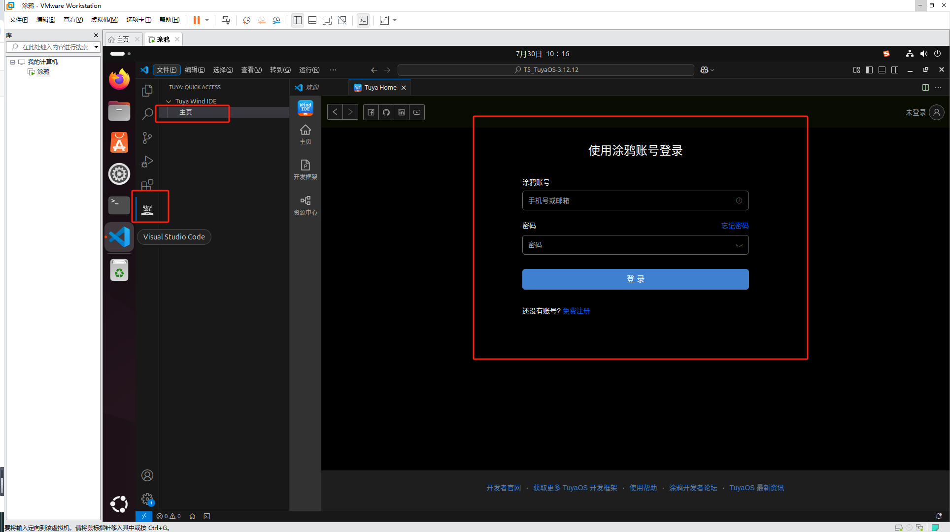
Task: Open Extensions view in activity bar
Action: (147, 185)
